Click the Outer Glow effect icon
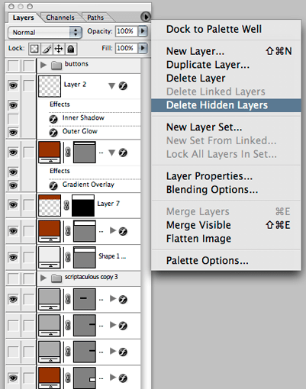This screenshot has width=306, height=389. point(53,133)
